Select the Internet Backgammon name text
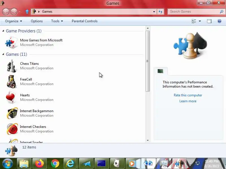This screenshot has height=169, width=226. [x=37, y=111]
